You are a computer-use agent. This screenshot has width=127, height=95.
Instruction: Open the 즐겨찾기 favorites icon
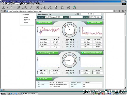pyautogui.click(x=43, y=8)
